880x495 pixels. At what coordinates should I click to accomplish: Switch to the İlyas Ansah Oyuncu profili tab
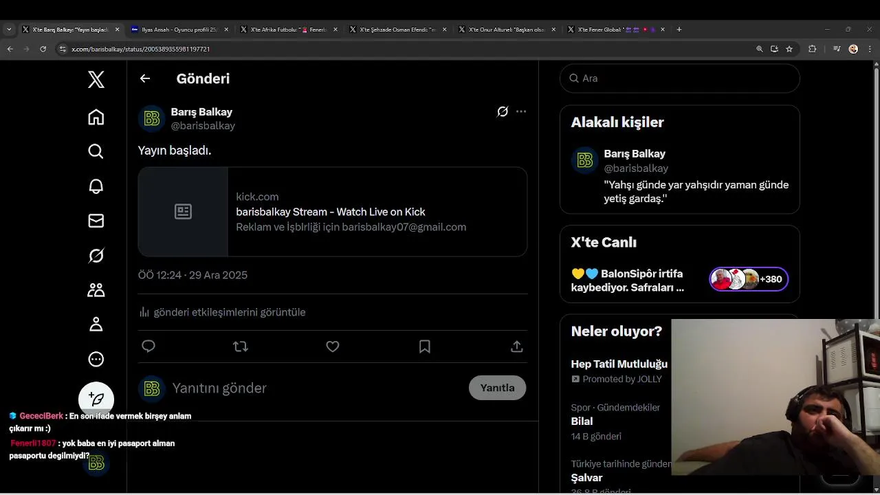(179, 30)
